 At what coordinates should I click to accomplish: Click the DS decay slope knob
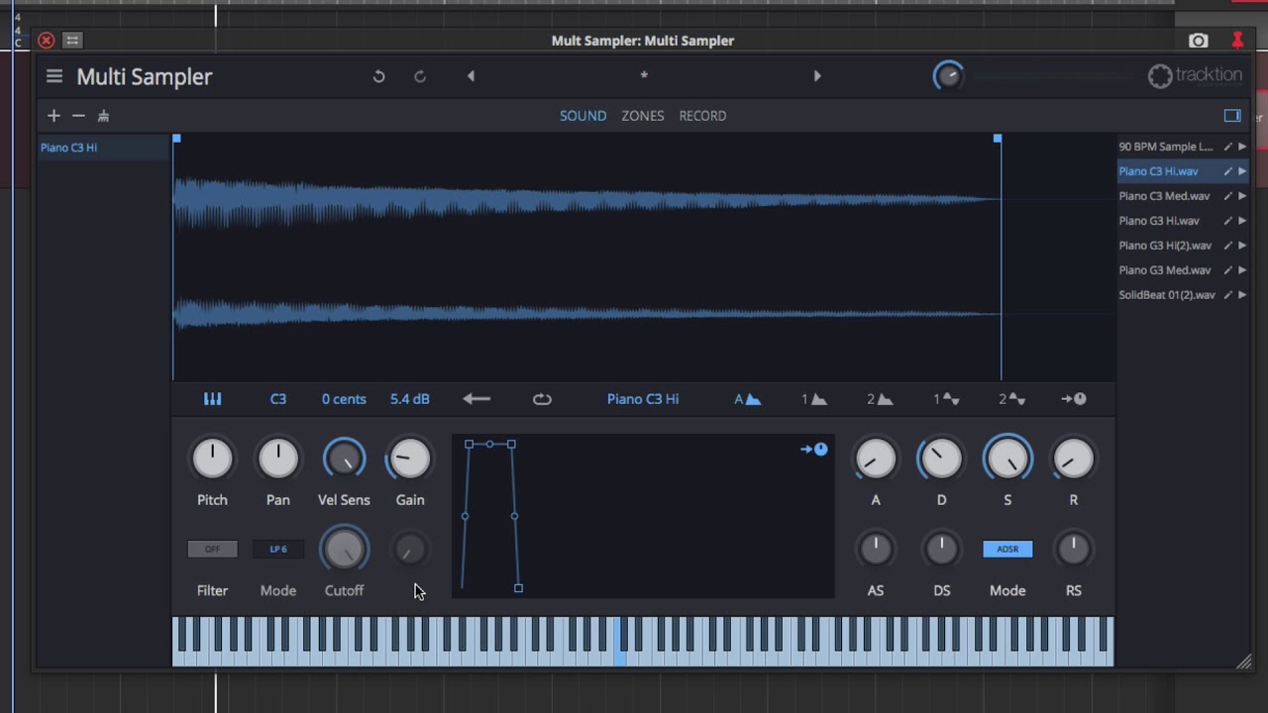941,549
